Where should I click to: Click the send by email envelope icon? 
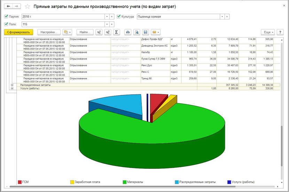(x=156, y=32)
